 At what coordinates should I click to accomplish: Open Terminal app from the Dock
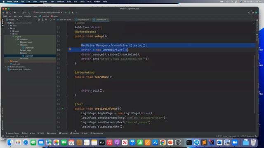[x=189, y=143]
